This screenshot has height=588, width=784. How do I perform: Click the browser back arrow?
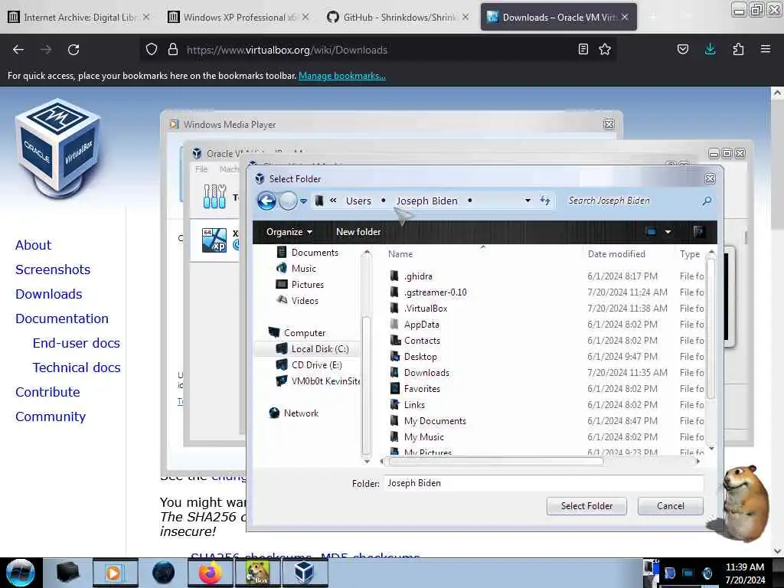[18, 50]
